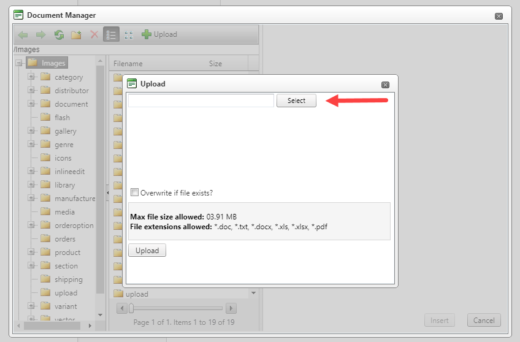Screen dimensions: 520x342
Task: Go forward with the green right arrow
Action: click(41, 34)
